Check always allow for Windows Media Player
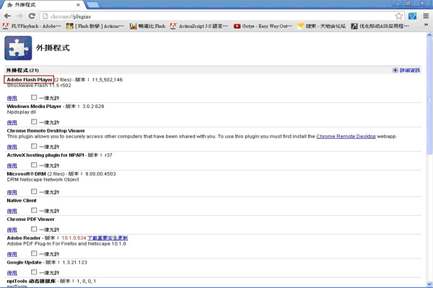 [x=34, y=122]
